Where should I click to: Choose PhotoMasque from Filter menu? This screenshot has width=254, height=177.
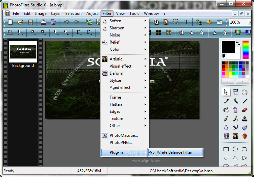tap(125, 135)
